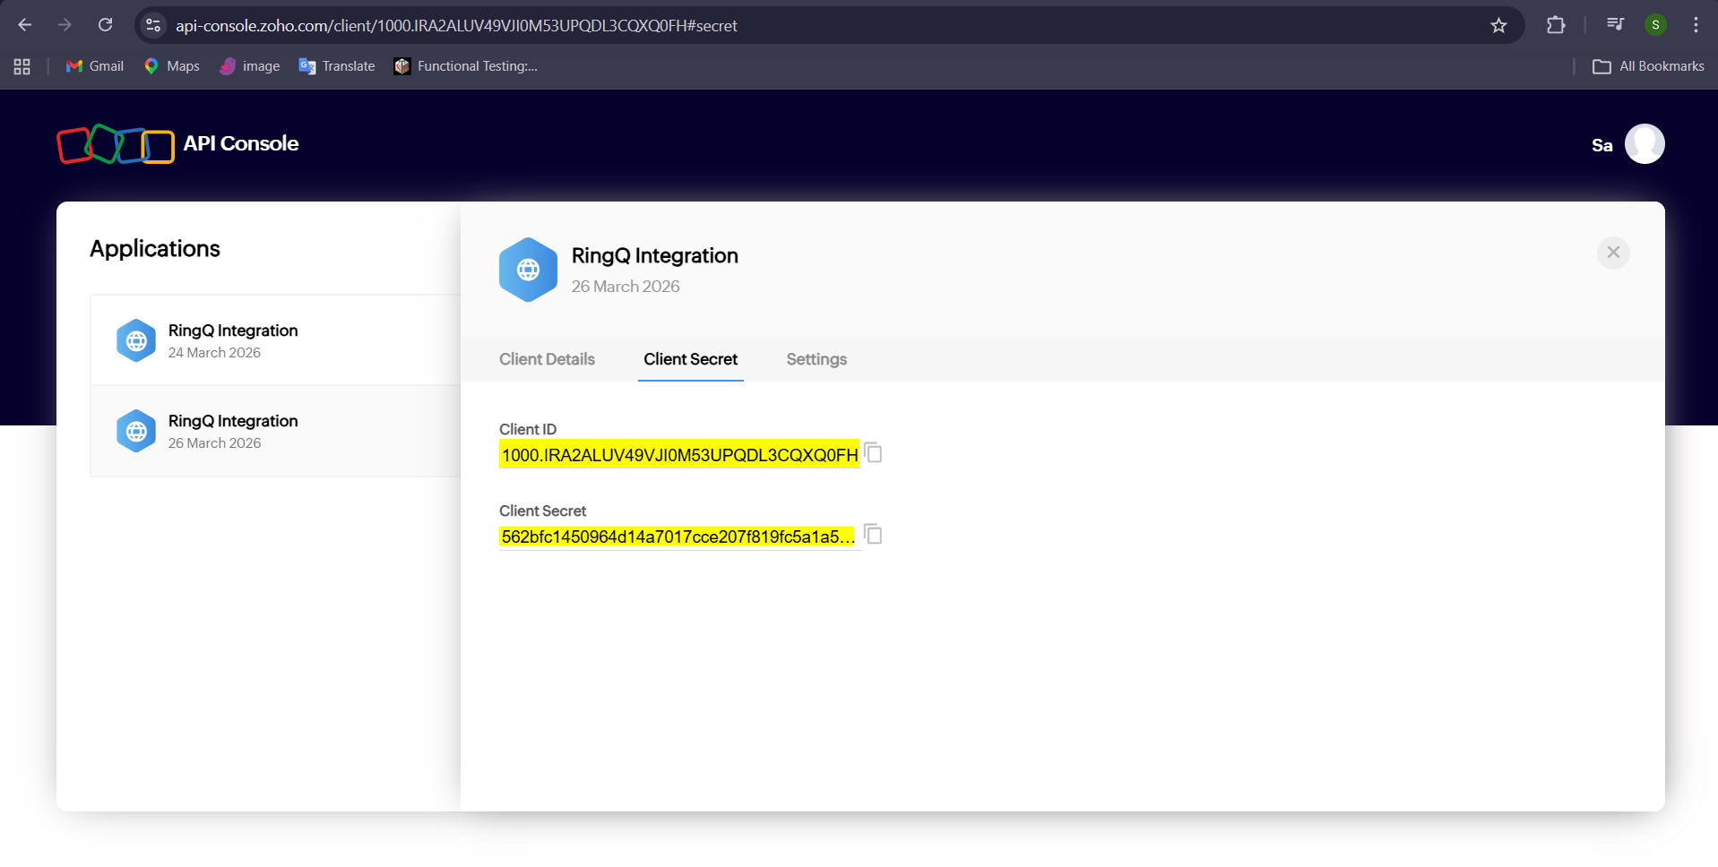Click the Client ID field label
Viewport: 1718px width, 867px height.
pos(528,429)
